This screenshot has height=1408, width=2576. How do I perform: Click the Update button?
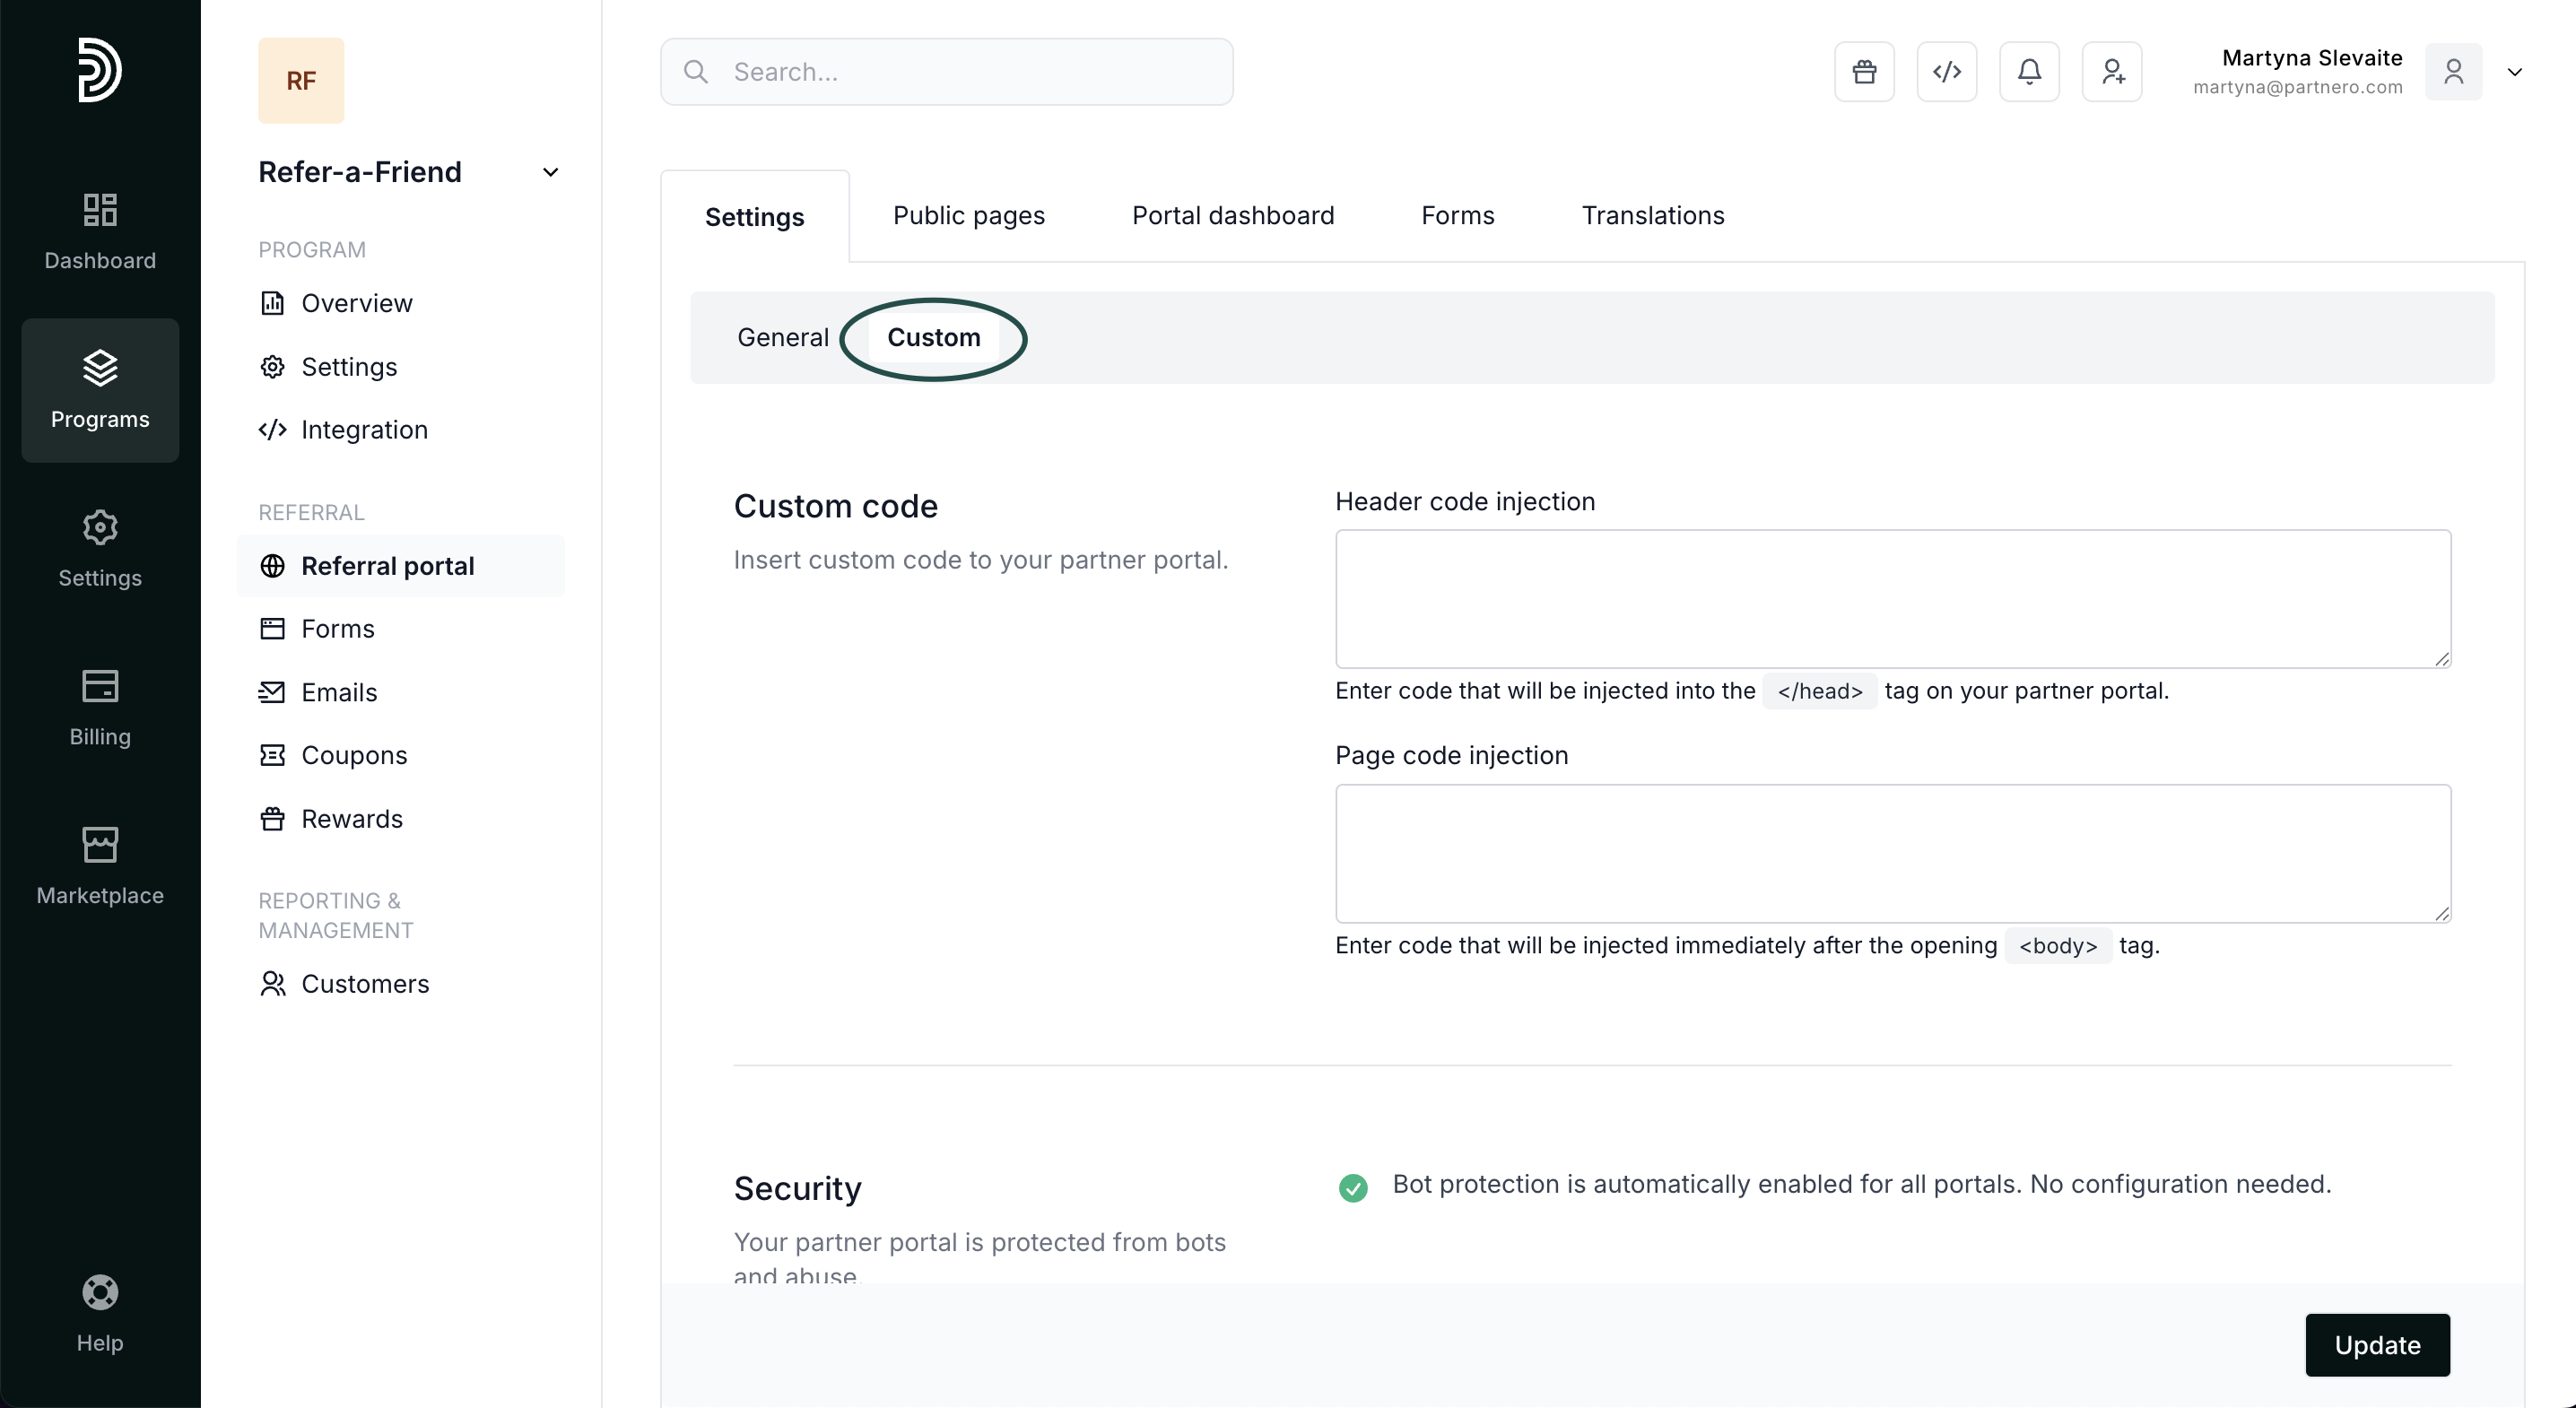(2376, 1345)
